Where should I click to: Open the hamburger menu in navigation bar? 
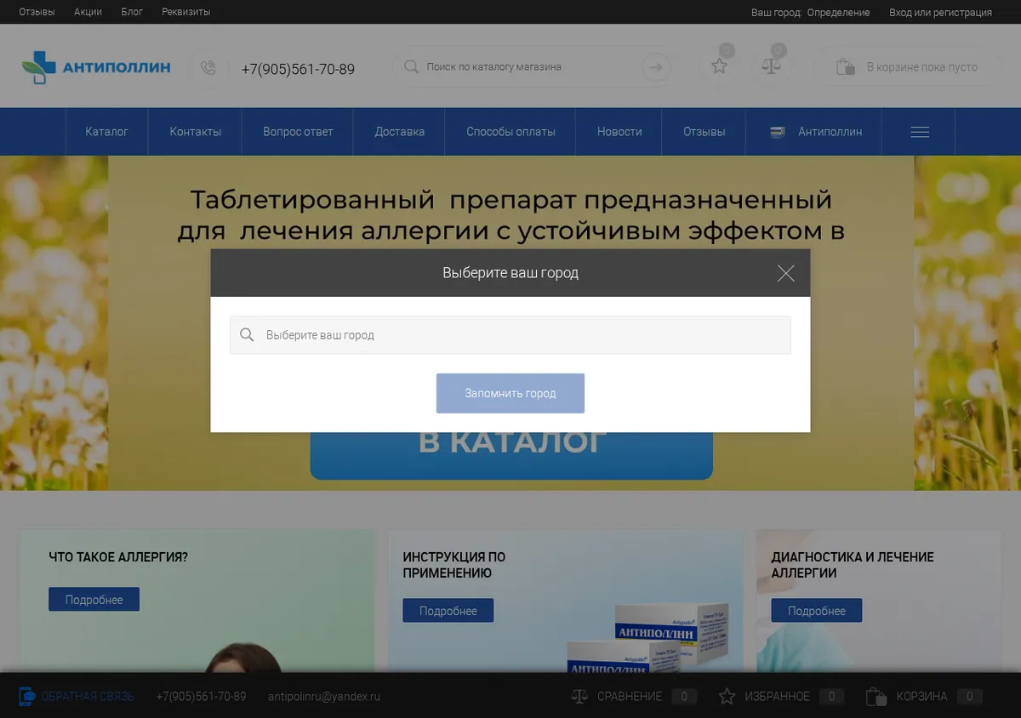pos(920,132)
